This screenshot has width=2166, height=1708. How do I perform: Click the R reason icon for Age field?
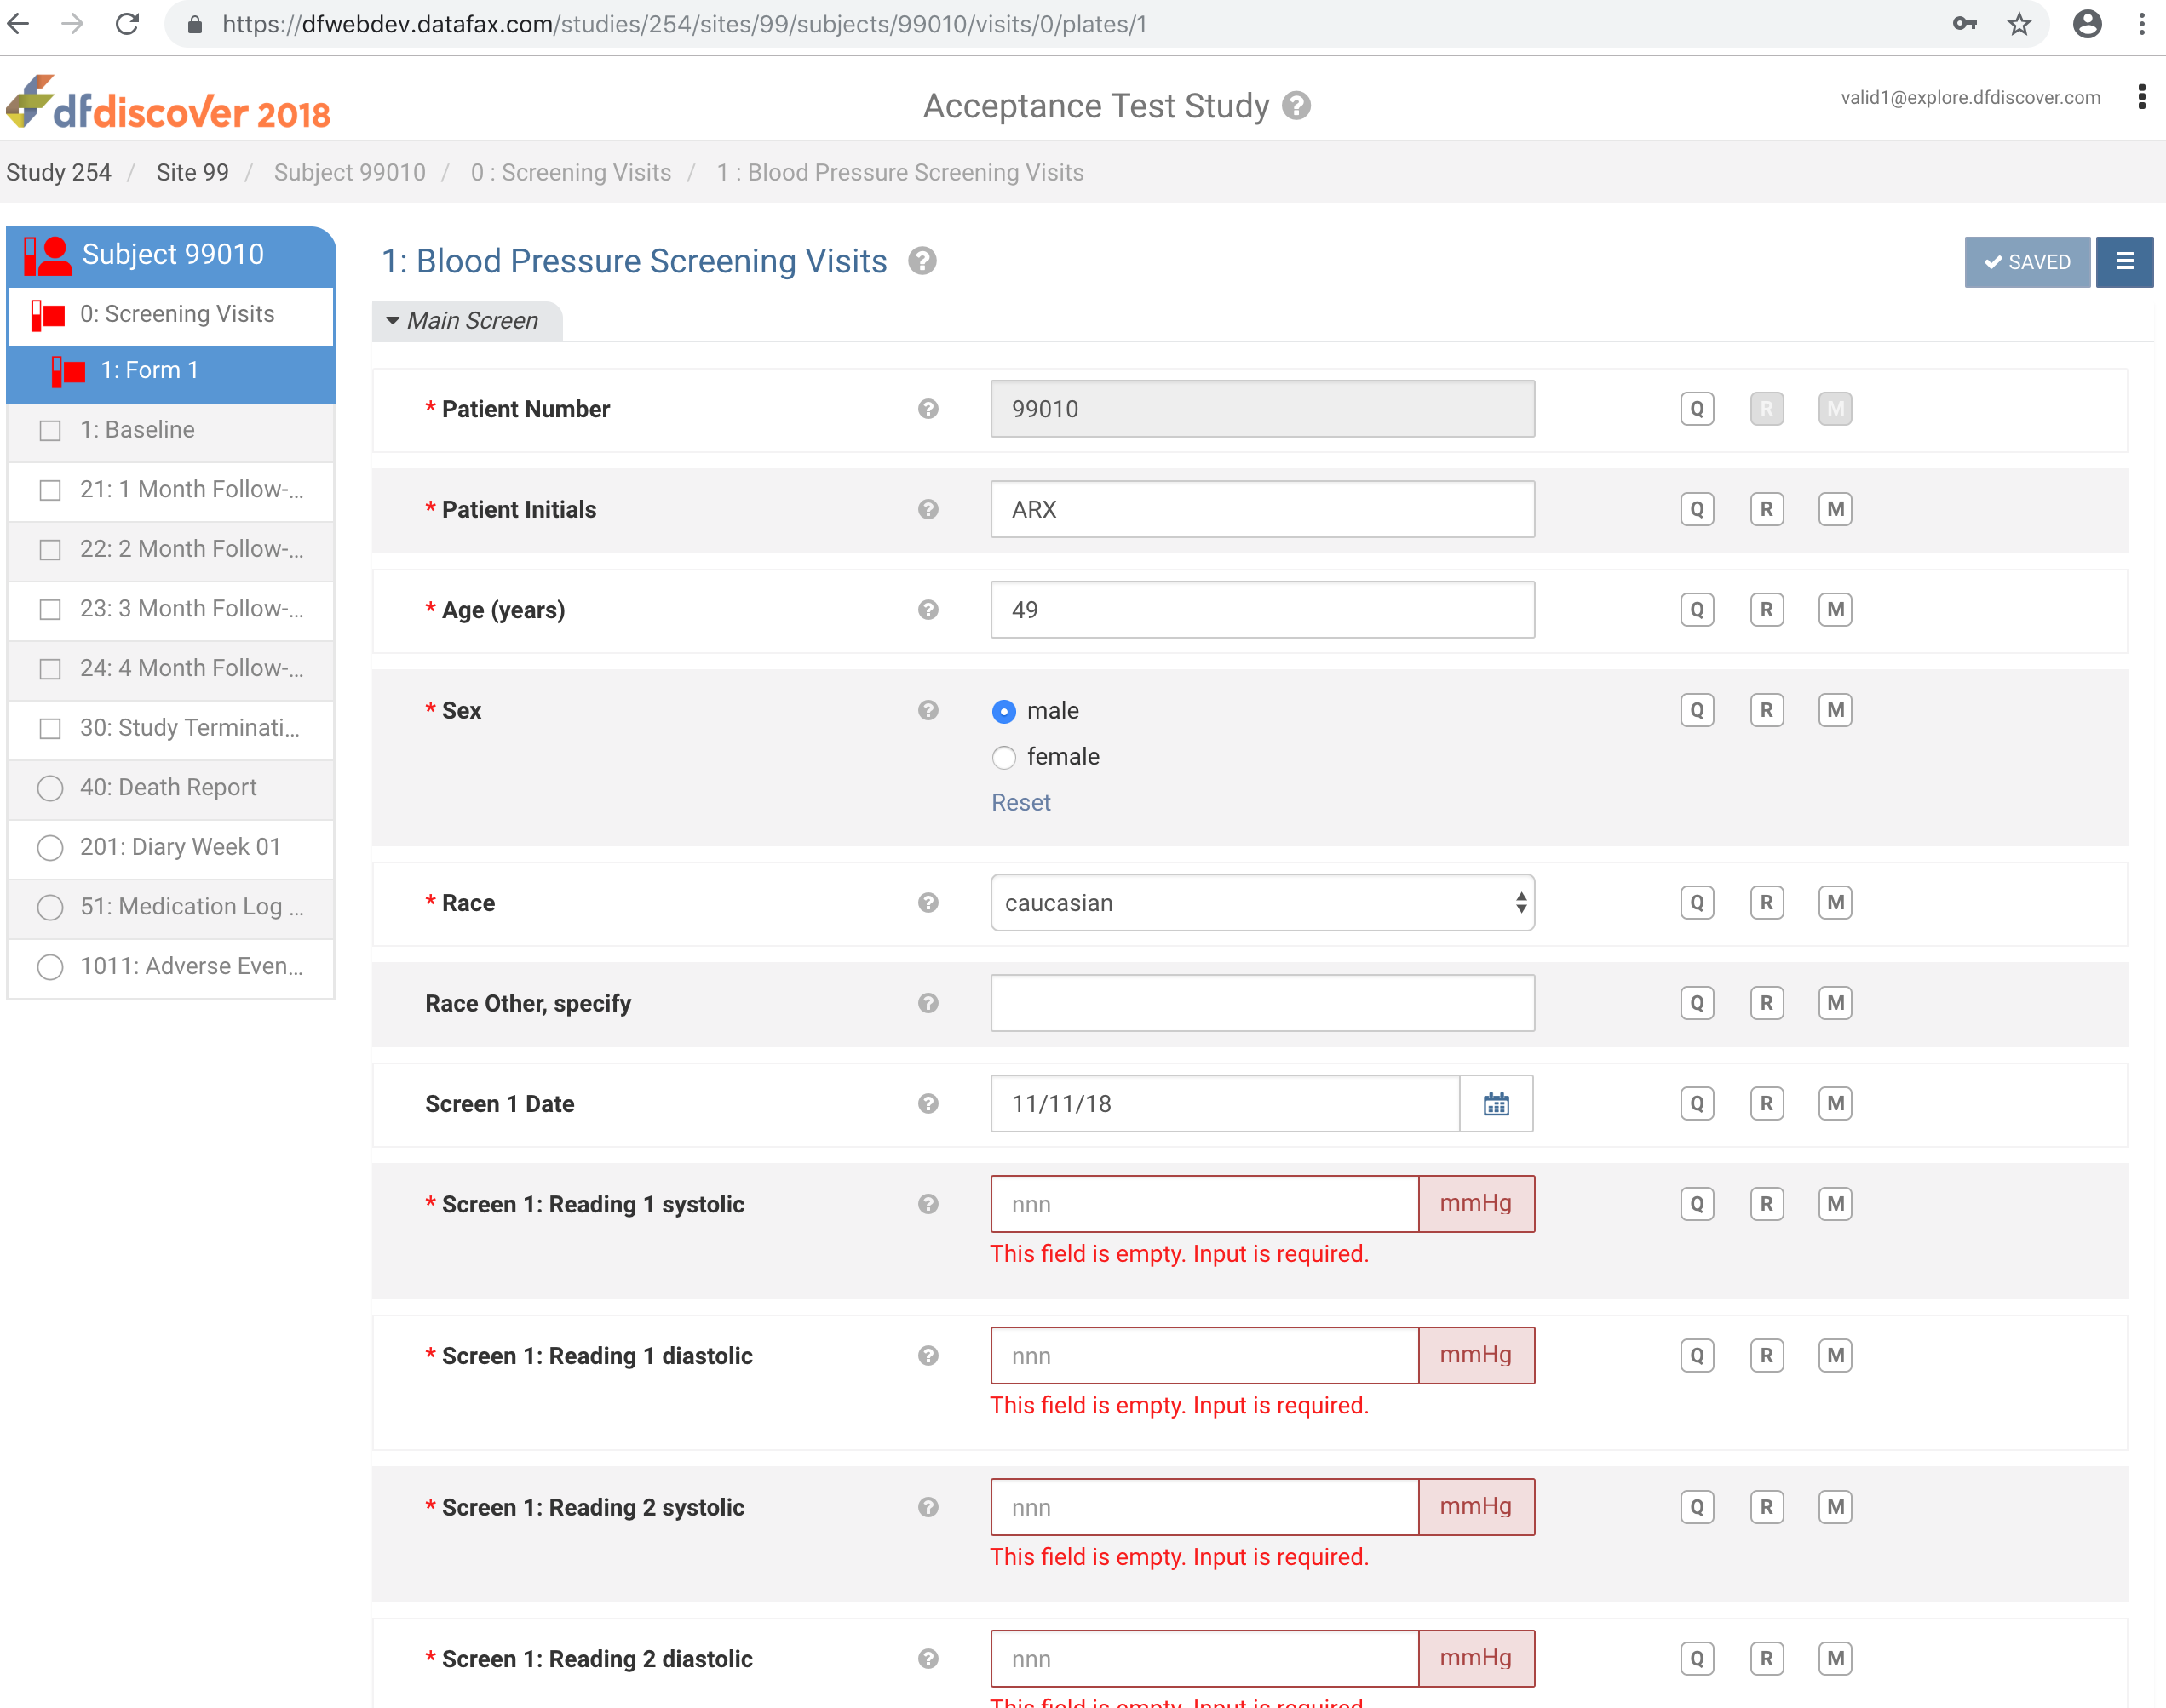coord(1766,610)
